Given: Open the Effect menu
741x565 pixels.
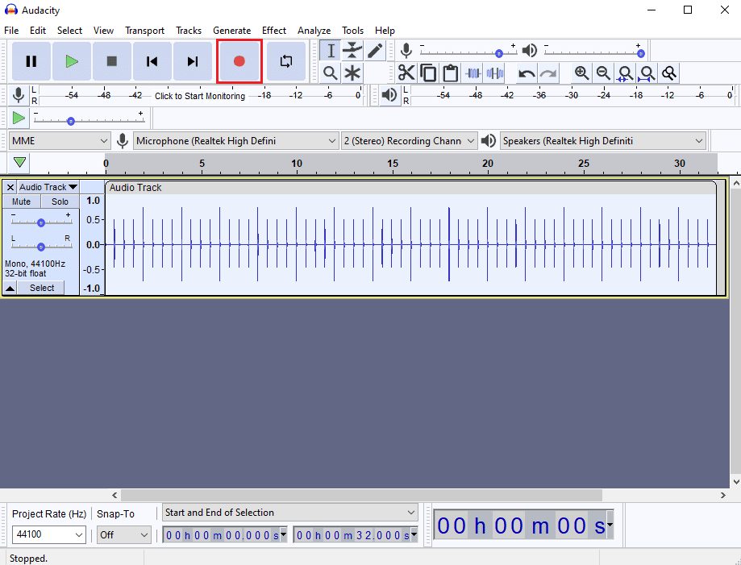Looking at the screenshot, I should click(x=274, y=31).
